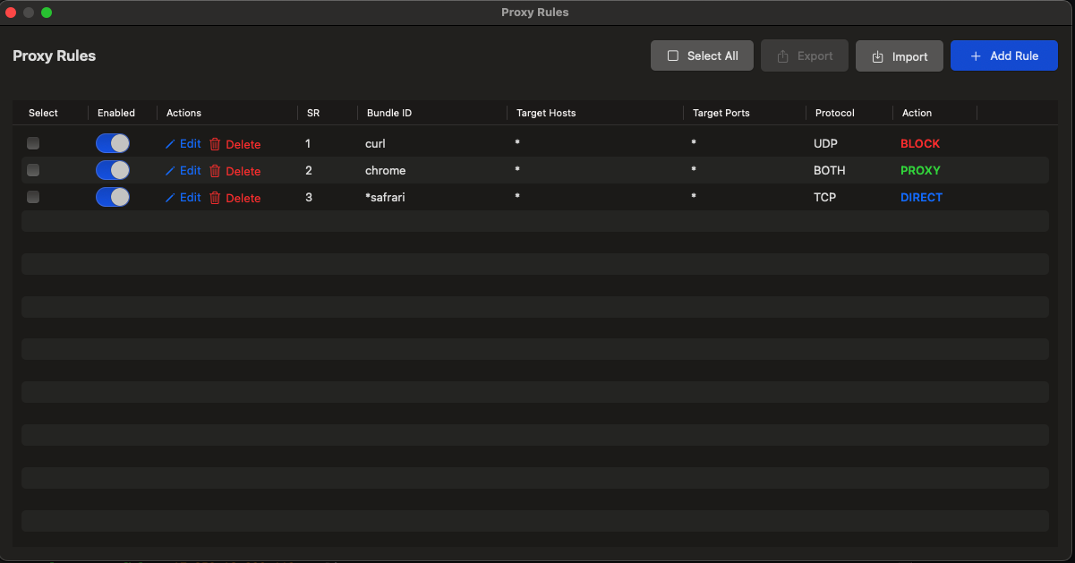The height and width of the screenshot is (563, 1075).
Task: Disable the curl rule toggle
Action: (x=113, y=143)
